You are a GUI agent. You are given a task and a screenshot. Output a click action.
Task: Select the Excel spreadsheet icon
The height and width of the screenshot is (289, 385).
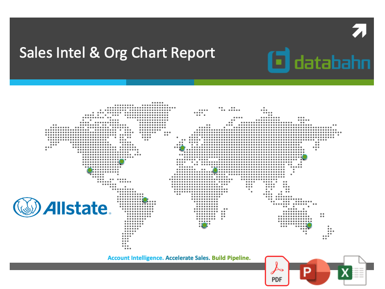[352, 271]
